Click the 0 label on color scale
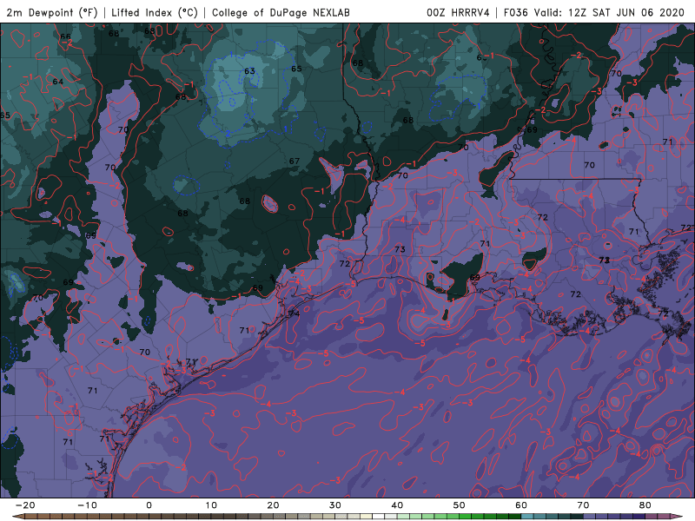 (x=149, y=505)
